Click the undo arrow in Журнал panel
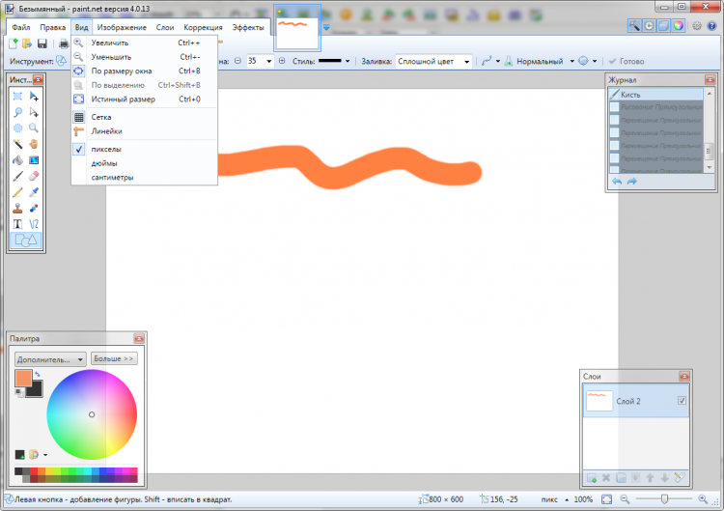The image size is (724, 511). point(617,182)
